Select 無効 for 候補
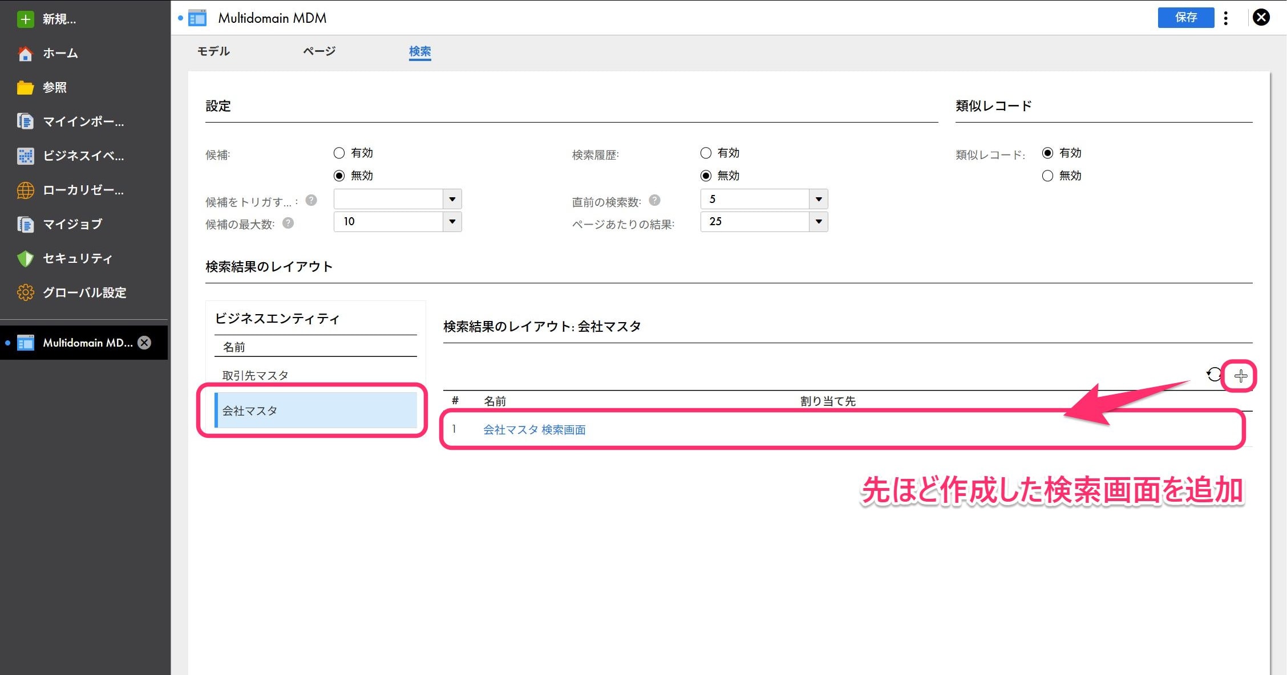 [x=339, y=176]
